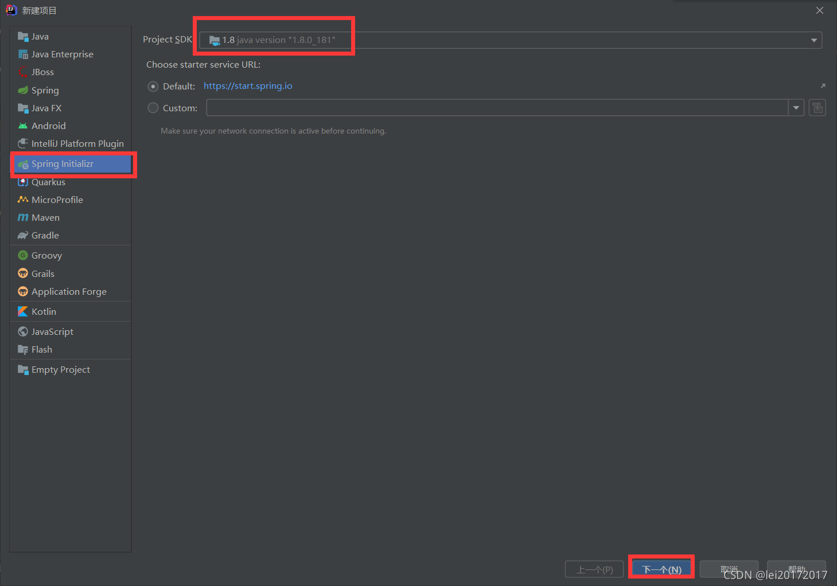Choose MicroProfile in the sidebar
Screen dimensions: 837x586
[x=71, y=200]
